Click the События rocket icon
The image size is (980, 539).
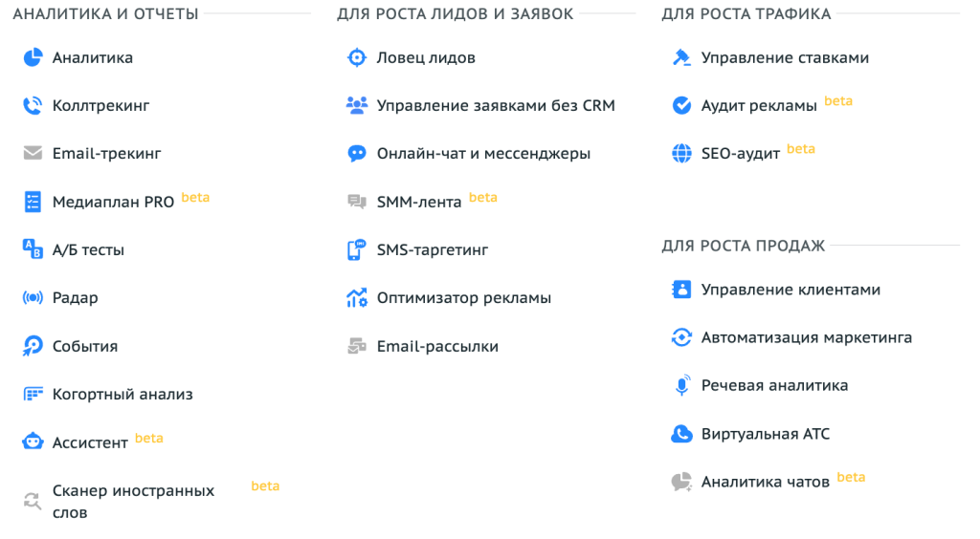click(x=33, y=346)
